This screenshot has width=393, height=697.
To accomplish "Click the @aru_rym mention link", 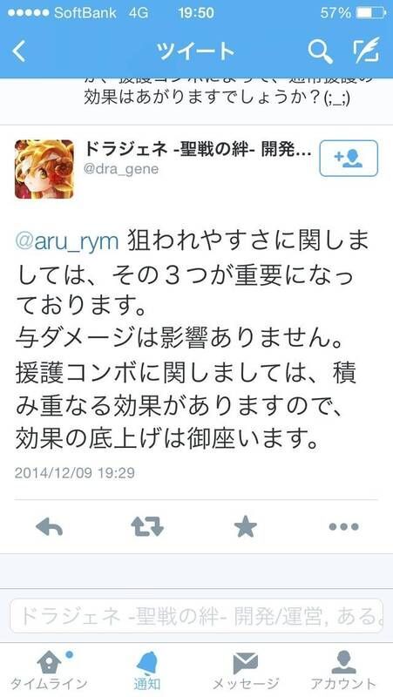I will click(x=67, y=242).
